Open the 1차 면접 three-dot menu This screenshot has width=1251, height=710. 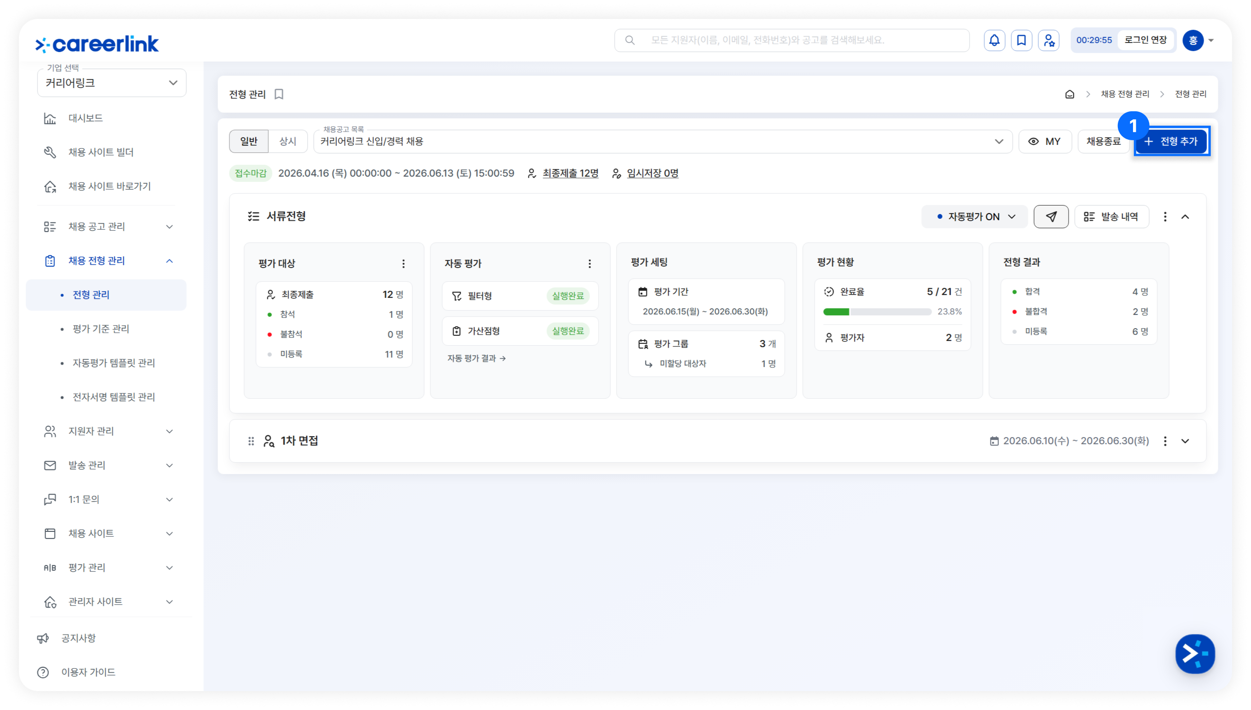(1165, 441)
